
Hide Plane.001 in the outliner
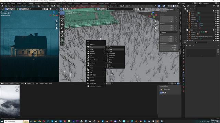(x=216, y=24)
